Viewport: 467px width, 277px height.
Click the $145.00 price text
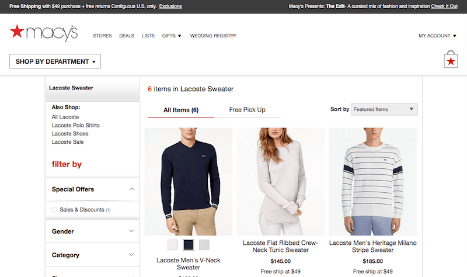[281, 261]
